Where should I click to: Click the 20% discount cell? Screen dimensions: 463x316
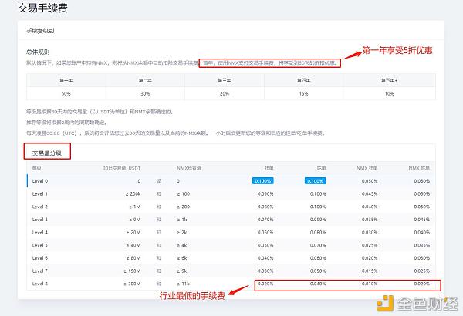click(x=225, y=93)
